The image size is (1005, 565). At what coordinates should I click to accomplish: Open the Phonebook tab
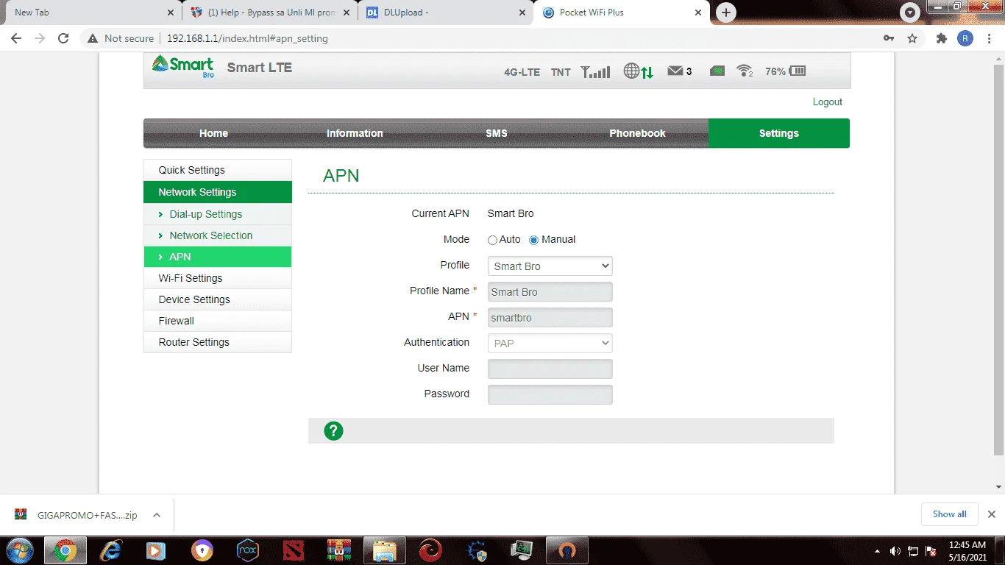point(637,133)
